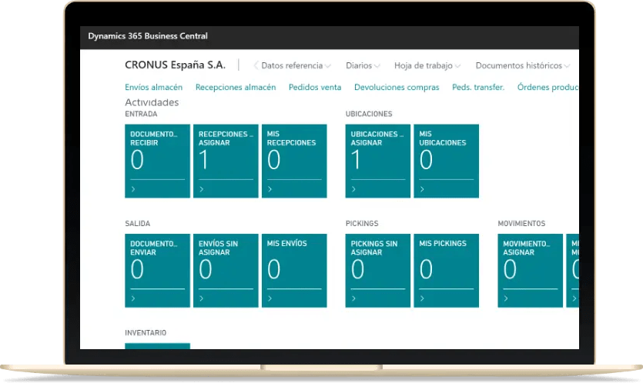
Task: Click the arrow icon on Mis Recepciones tile
Action: 270,188
